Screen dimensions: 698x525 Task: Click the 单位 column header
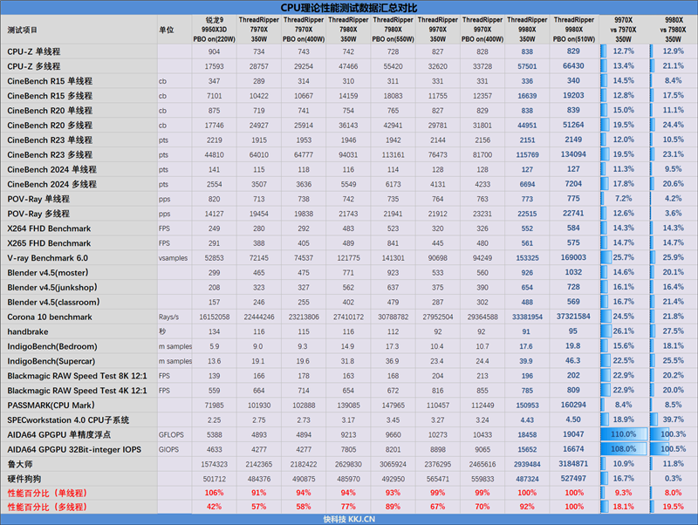(x=166, y=30)
